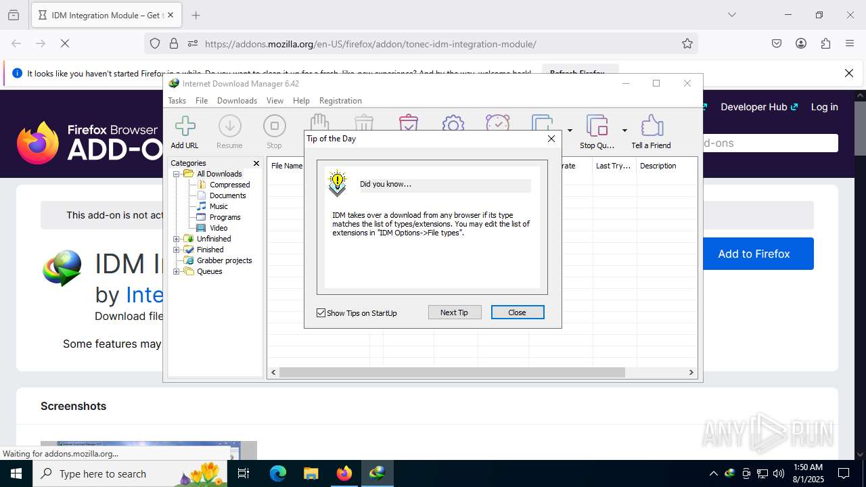Image resolution: width=866 pixels, height=487 pixels.
Task: Expand the Queues category node
Action: tap(177, 271)
